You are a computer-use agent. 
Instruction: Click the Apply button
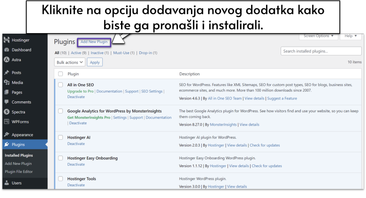coord(95,62)
